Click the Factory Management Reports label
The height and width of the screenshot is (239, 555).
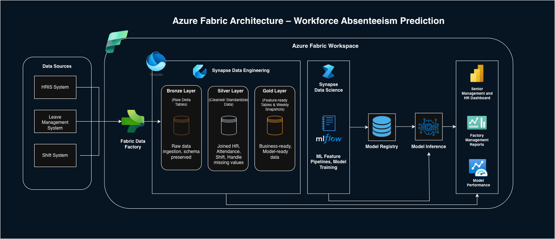tap(477, 140)
